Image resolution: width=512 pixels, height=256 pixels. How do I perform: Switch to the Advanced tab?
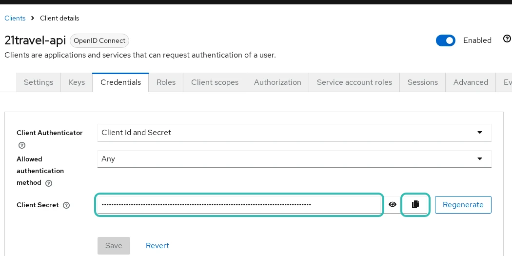coord(471,82)
